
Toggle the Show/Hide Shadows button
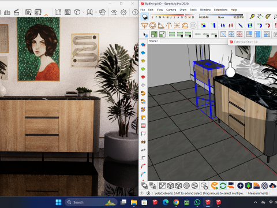click(145, 17)
